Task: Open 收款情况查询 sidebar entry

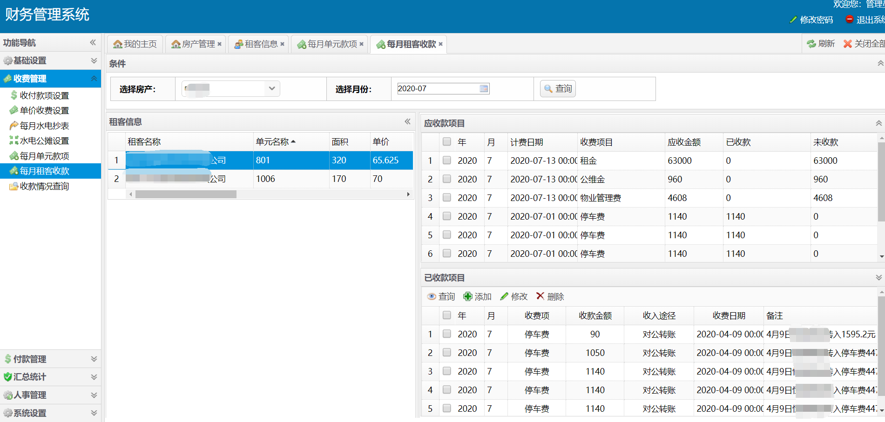Action: (40, 186)
